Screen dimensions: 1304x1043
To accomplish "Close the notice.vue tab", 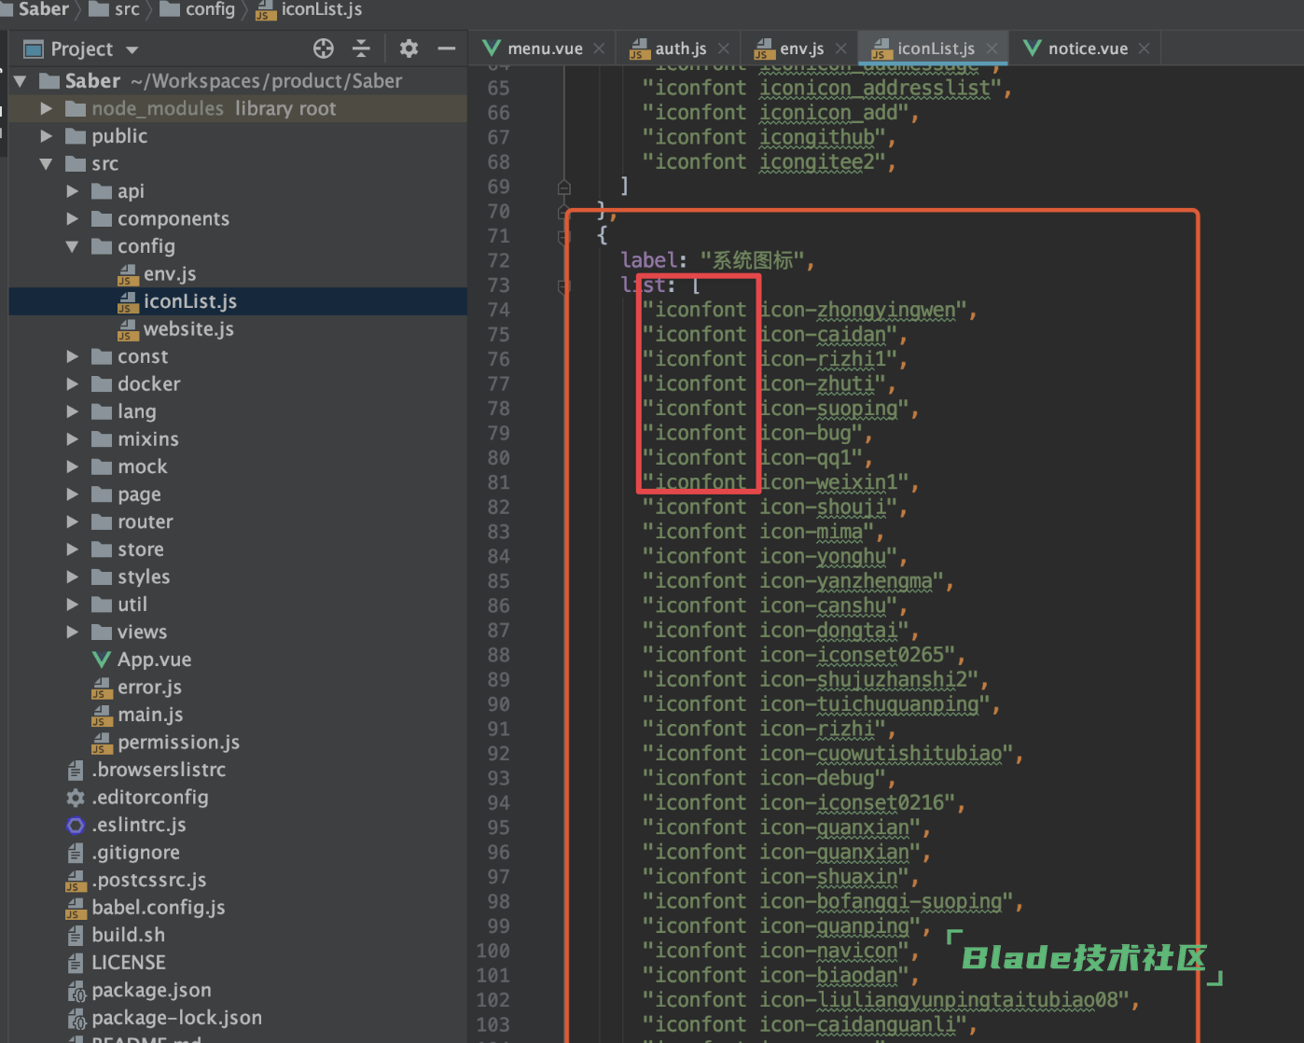I will point(1144,49).
